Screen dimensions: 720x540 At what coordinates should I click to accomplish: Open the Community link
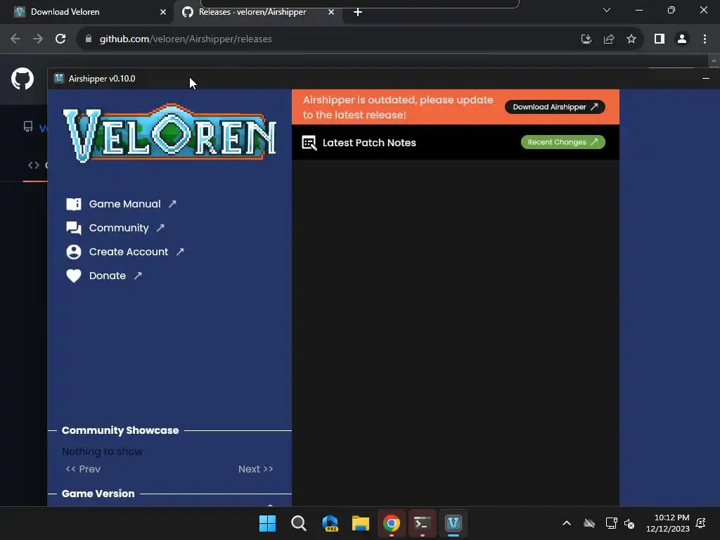[x=119, y=228]
